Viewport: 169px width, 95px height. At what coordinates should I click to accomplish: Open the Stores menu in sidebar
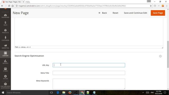[5, 69]
